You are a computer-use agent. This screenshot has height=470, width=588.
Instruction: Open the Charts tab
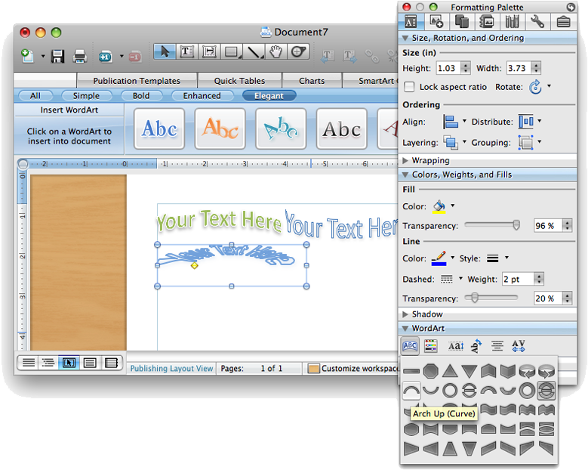click(x=311, y=81)
